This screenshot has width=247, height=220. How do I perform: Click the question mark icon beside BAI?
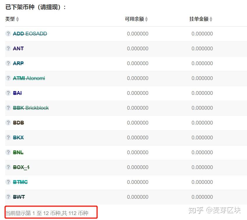tap(8, 93)
